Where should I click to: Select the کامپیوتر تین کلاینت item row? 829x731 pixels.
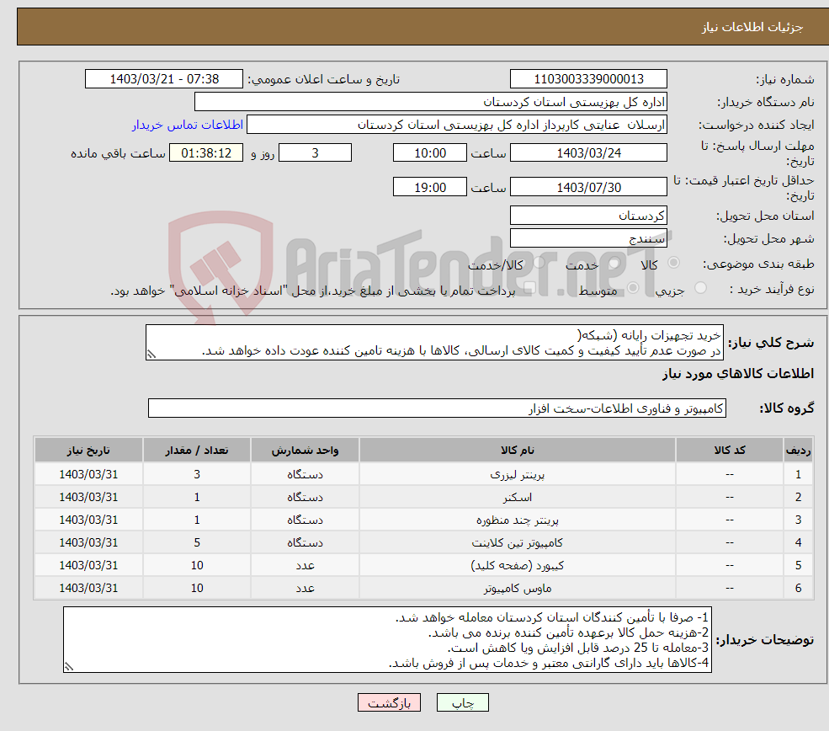click(x=424, y=542)
